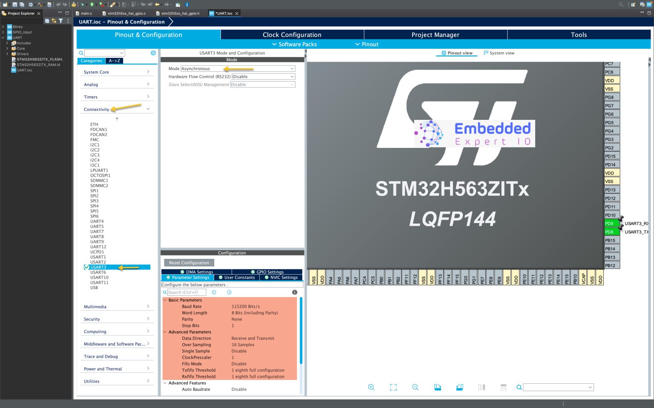Open the pin search dropdown below pinout
654x408 pixels.
(x=590, y=387)
